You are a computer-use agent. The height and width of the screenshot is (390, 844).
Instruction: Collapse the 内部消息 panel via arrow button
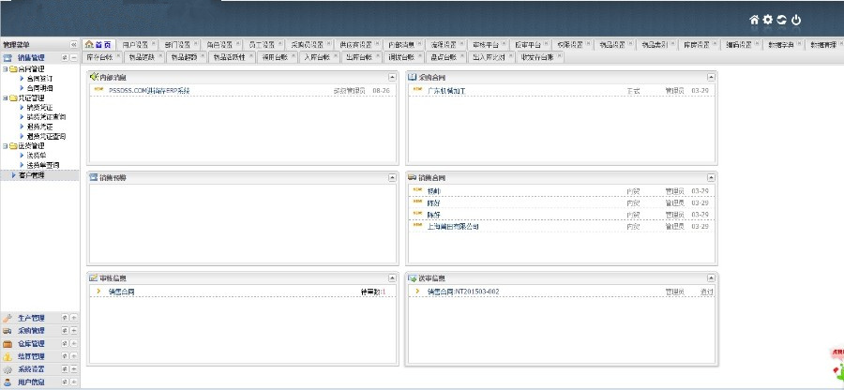[x=392, y=78]
